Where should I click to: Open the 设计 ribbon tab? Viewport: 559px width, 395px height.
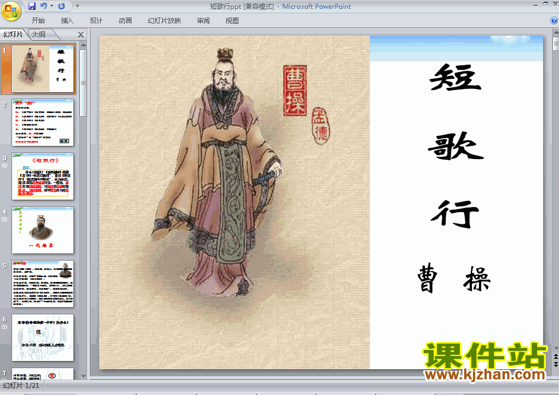[x=96, y=21]
